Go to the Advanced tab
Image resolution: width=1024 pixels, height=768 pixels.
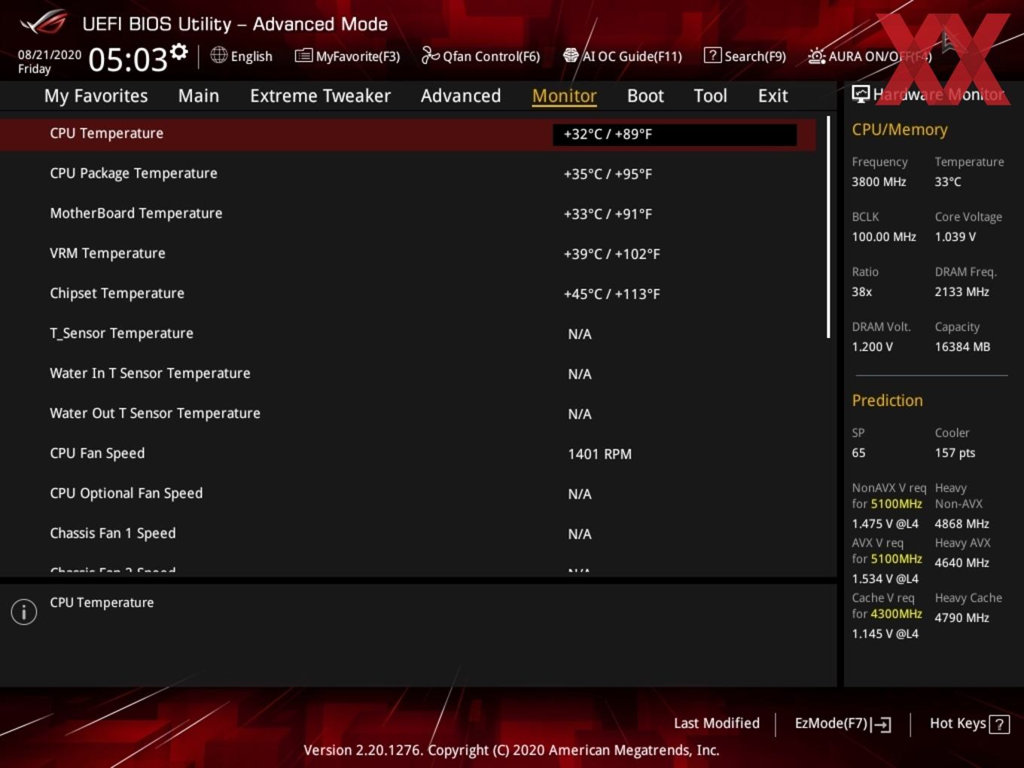coord(461,96)
